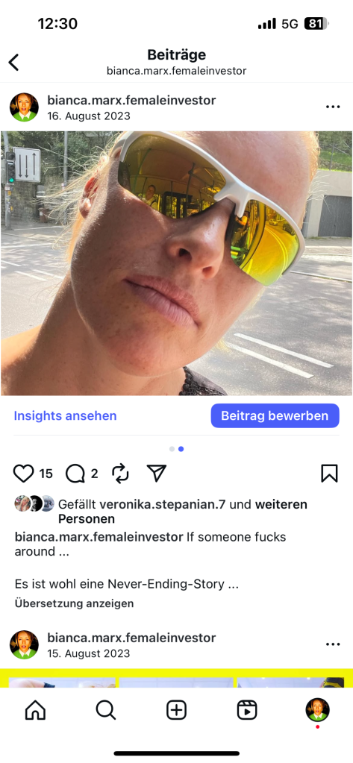353x763 pixels.
Task: Open comments via speech bubble icon
Action: point(75,474)
